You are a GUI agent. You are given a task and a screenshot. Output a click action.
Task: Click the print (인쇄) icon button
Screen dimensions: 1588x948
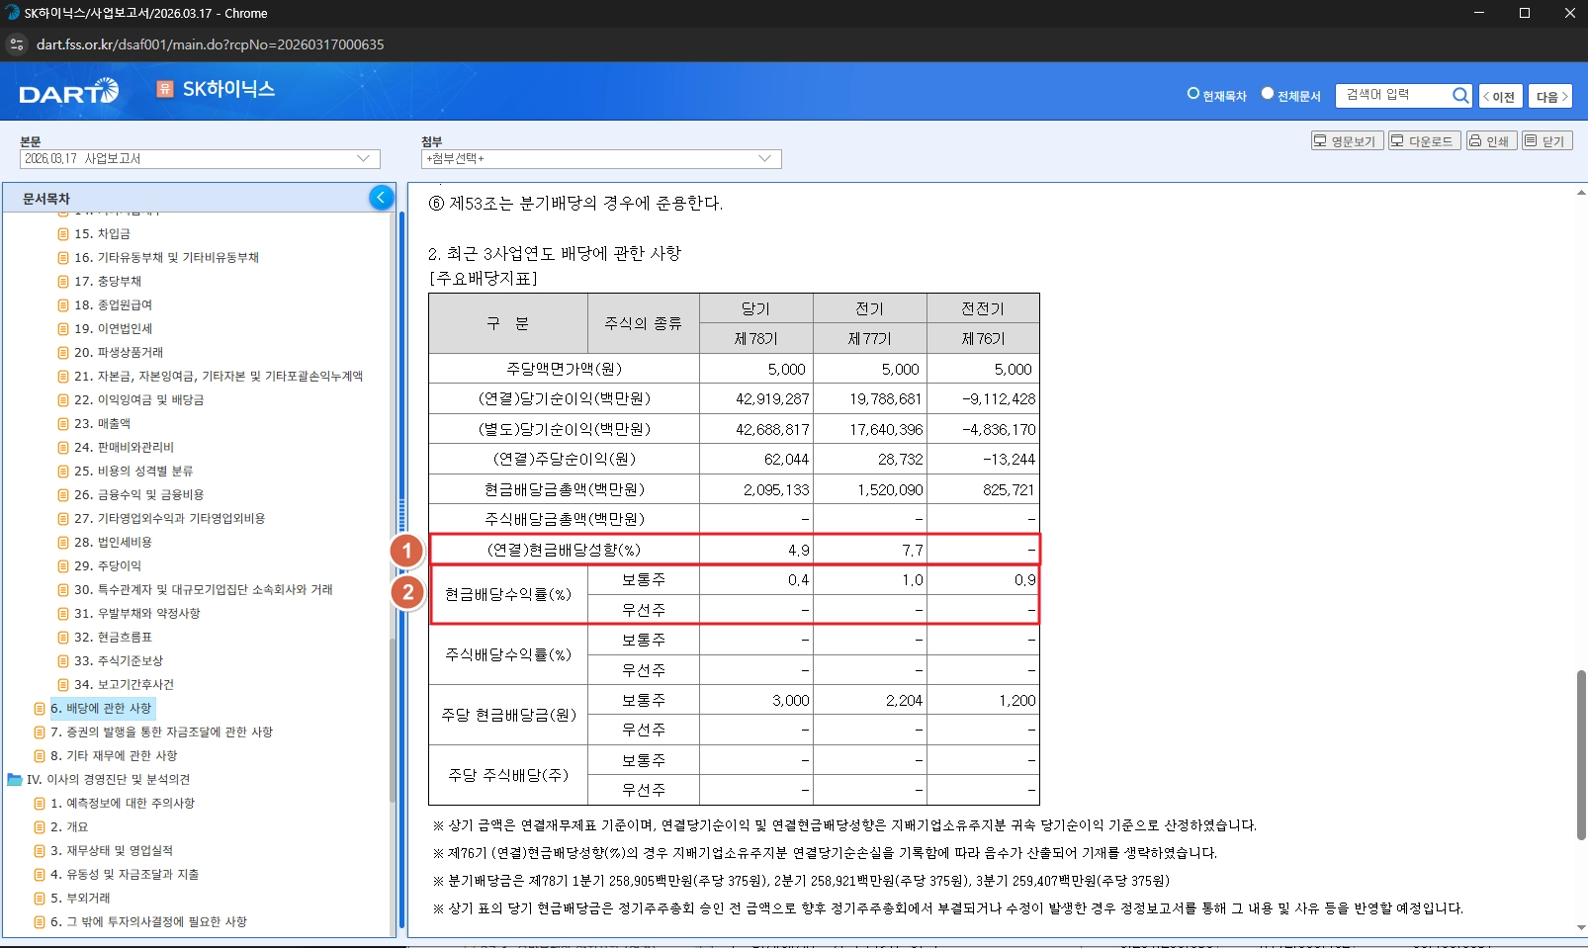1490,141
